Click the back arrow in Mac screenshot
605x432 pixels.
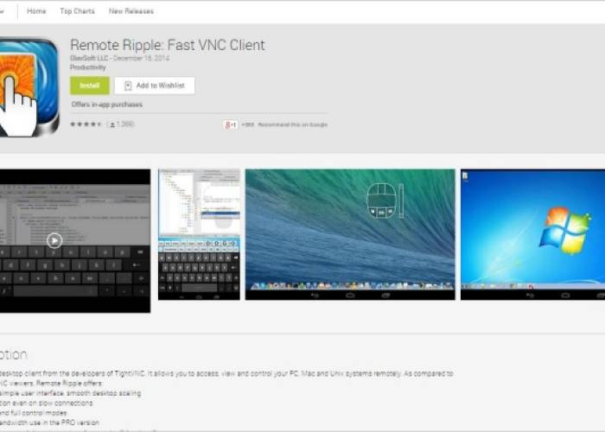(x=315, y=295)
